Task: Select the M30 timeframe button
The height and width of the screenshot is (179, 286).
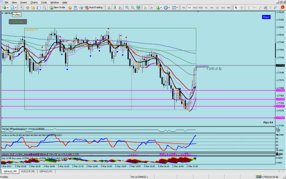Action: click(200, 8)
